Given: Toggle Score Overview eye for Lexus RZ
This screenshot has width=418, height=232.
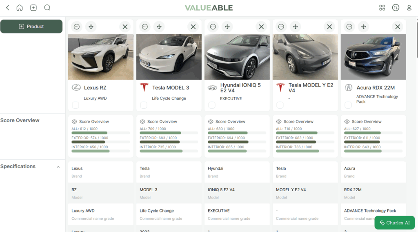Looking at the screenshot, I should (x=74, y=122).
